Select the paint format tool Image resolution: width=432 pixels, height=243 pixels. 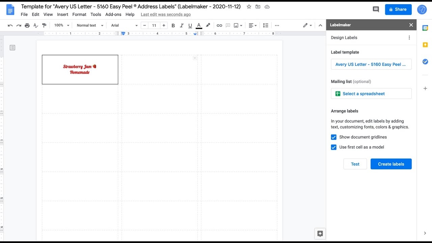pos(44,25)
